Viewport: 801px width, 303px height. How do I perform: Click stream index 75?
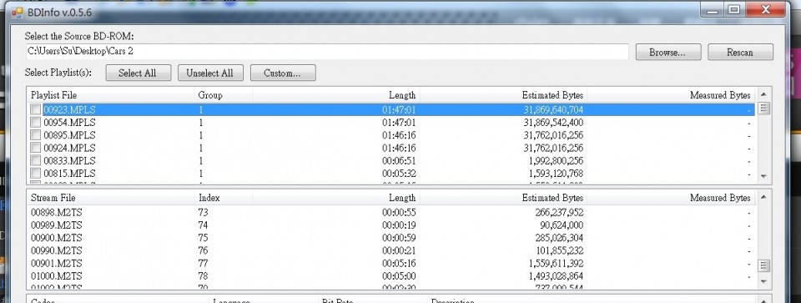204,238
